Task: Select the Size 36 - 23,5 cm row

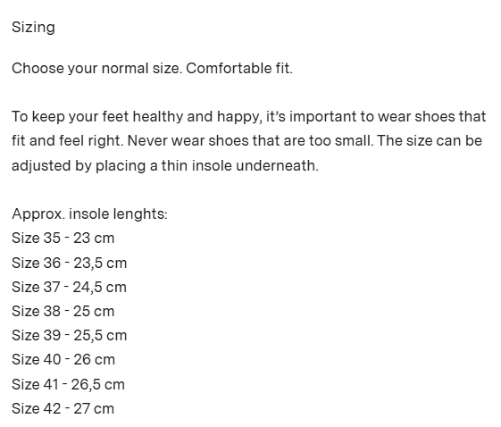Action: (x=70, y=264)
